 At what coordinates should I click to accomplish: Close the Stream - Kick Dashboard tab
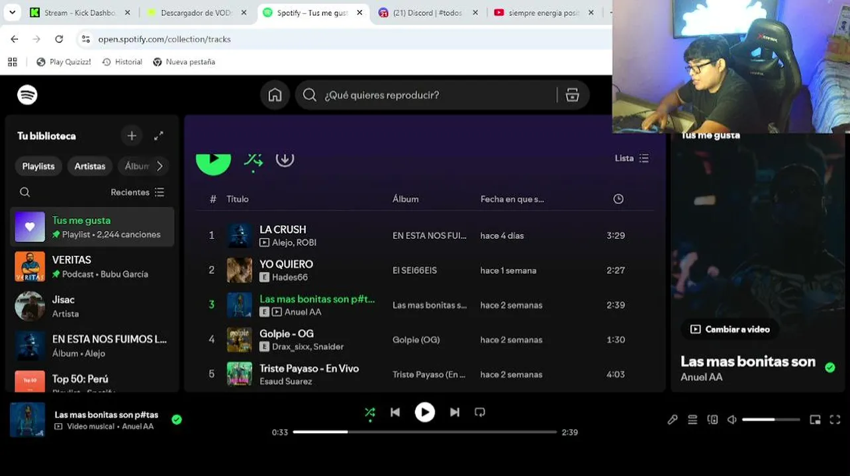point(128,13)
